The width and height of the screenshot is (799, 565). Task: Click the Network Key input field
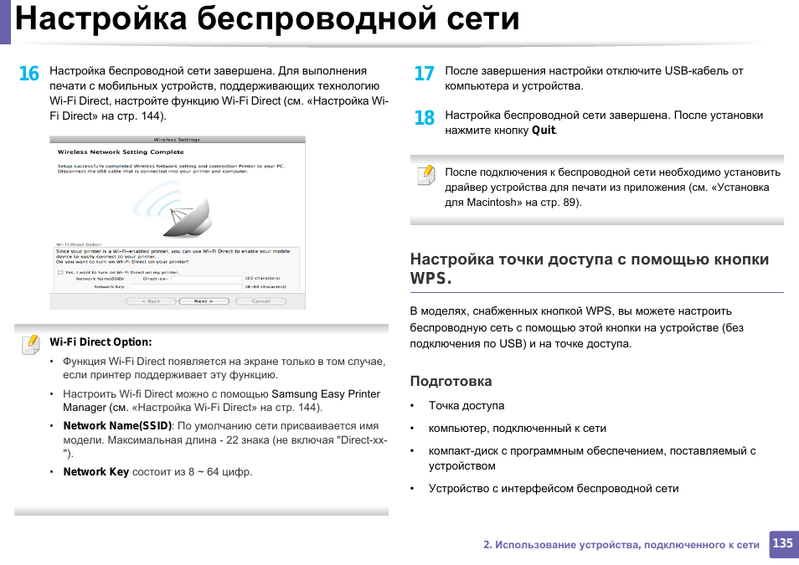point(186,287)
